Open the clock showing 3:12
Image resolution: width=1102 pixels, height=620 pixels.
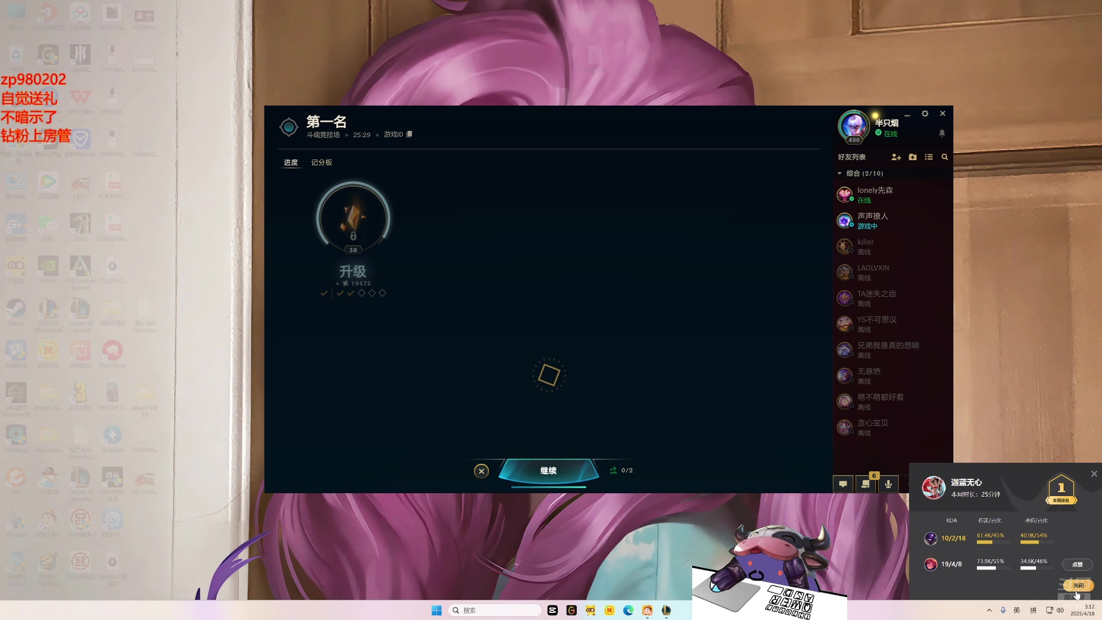tap(1082, 610)
